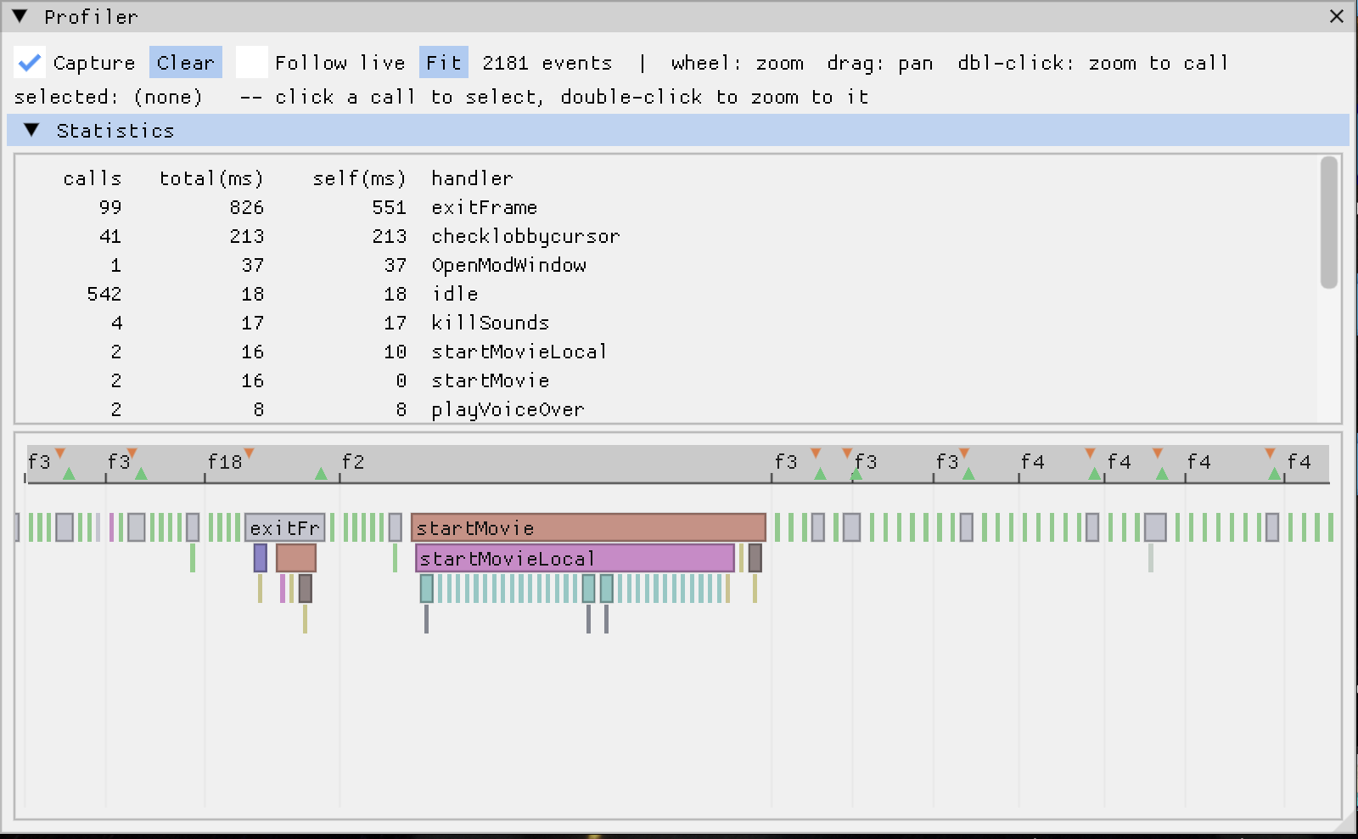
Task: Click the Clear button
Action: pos(186,62)
